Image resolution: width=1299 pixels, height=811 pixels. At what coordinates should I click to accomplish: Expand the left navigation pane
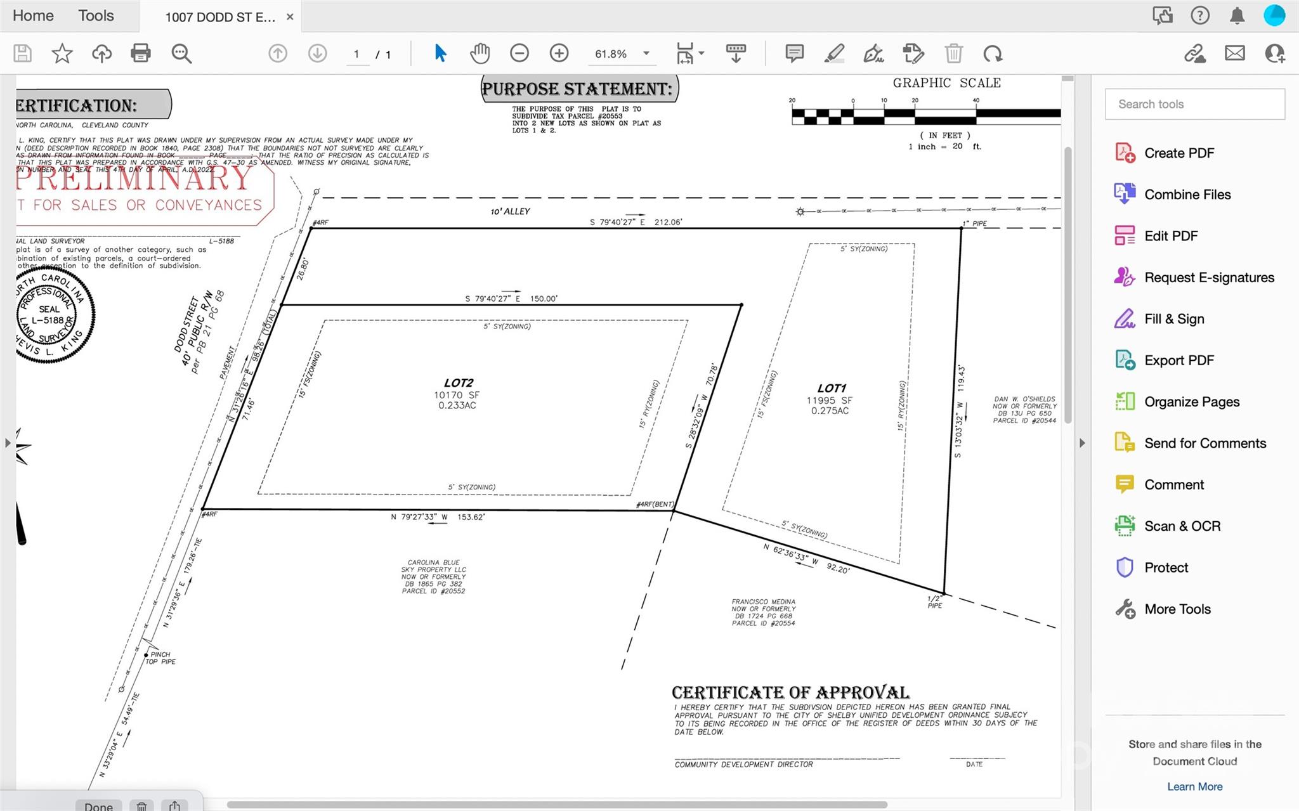click(8, 443)
